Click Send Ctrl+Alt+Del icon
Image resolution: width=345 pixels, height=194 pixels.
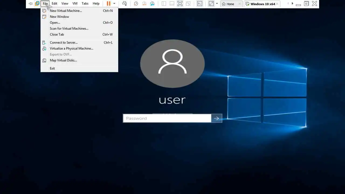[125, 4]
